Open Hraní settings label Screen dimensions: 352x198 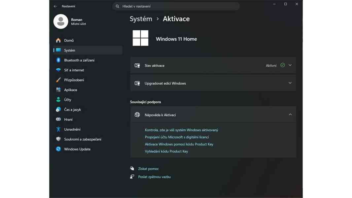(68, 119)
